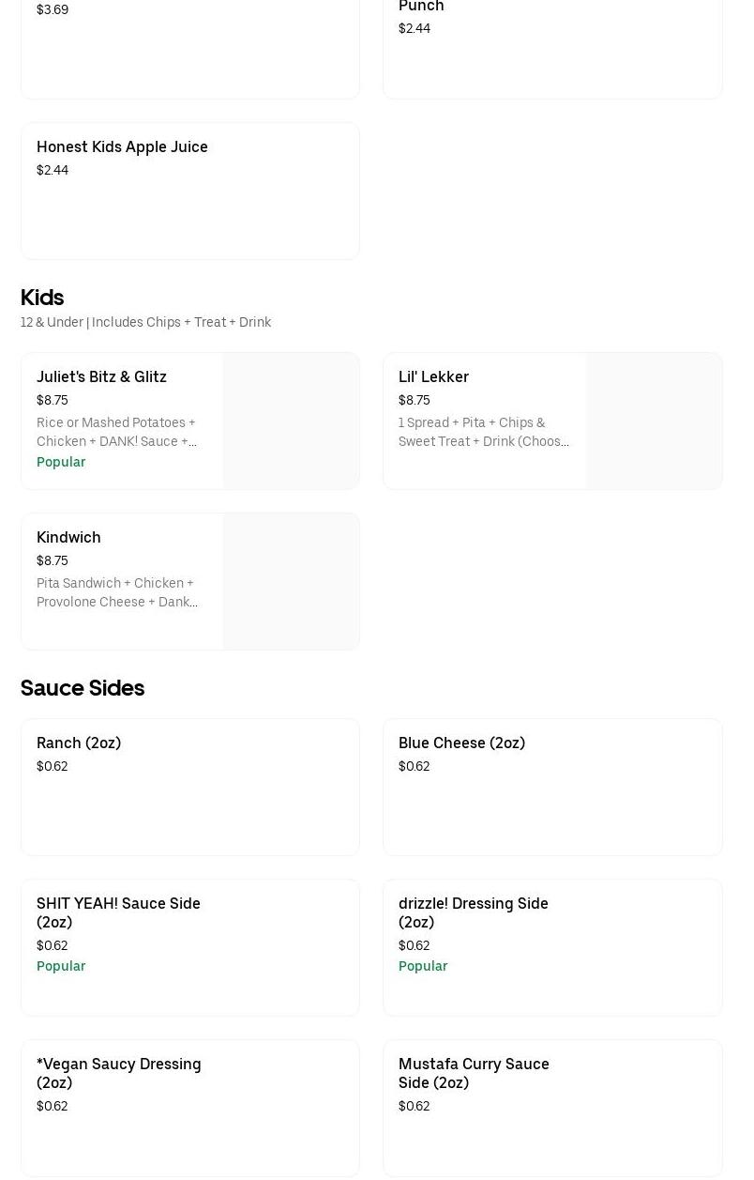Open the Kindwich kids meal title
754x1180 pixels.
click(68, 538)
